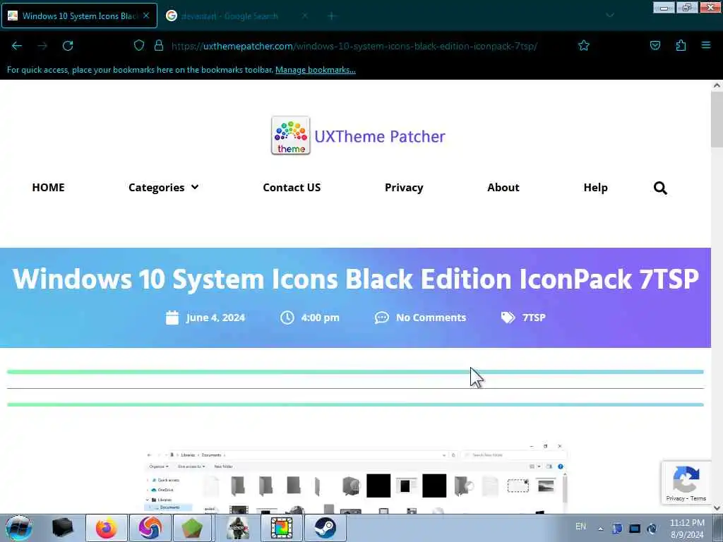Show the list all tabs dropdown
Screen dimensions: 723x542
[610, 16]
